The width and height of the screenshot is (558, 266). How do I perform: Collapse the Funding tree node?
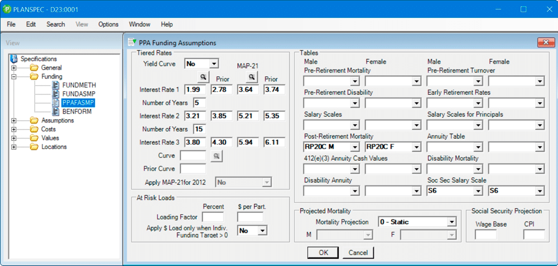(14, 77)
